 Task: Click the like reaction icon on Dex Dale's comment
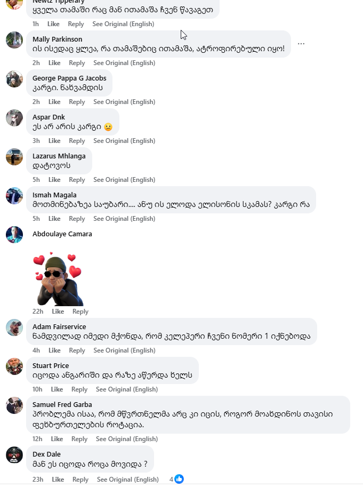click(x=179, y=479)
